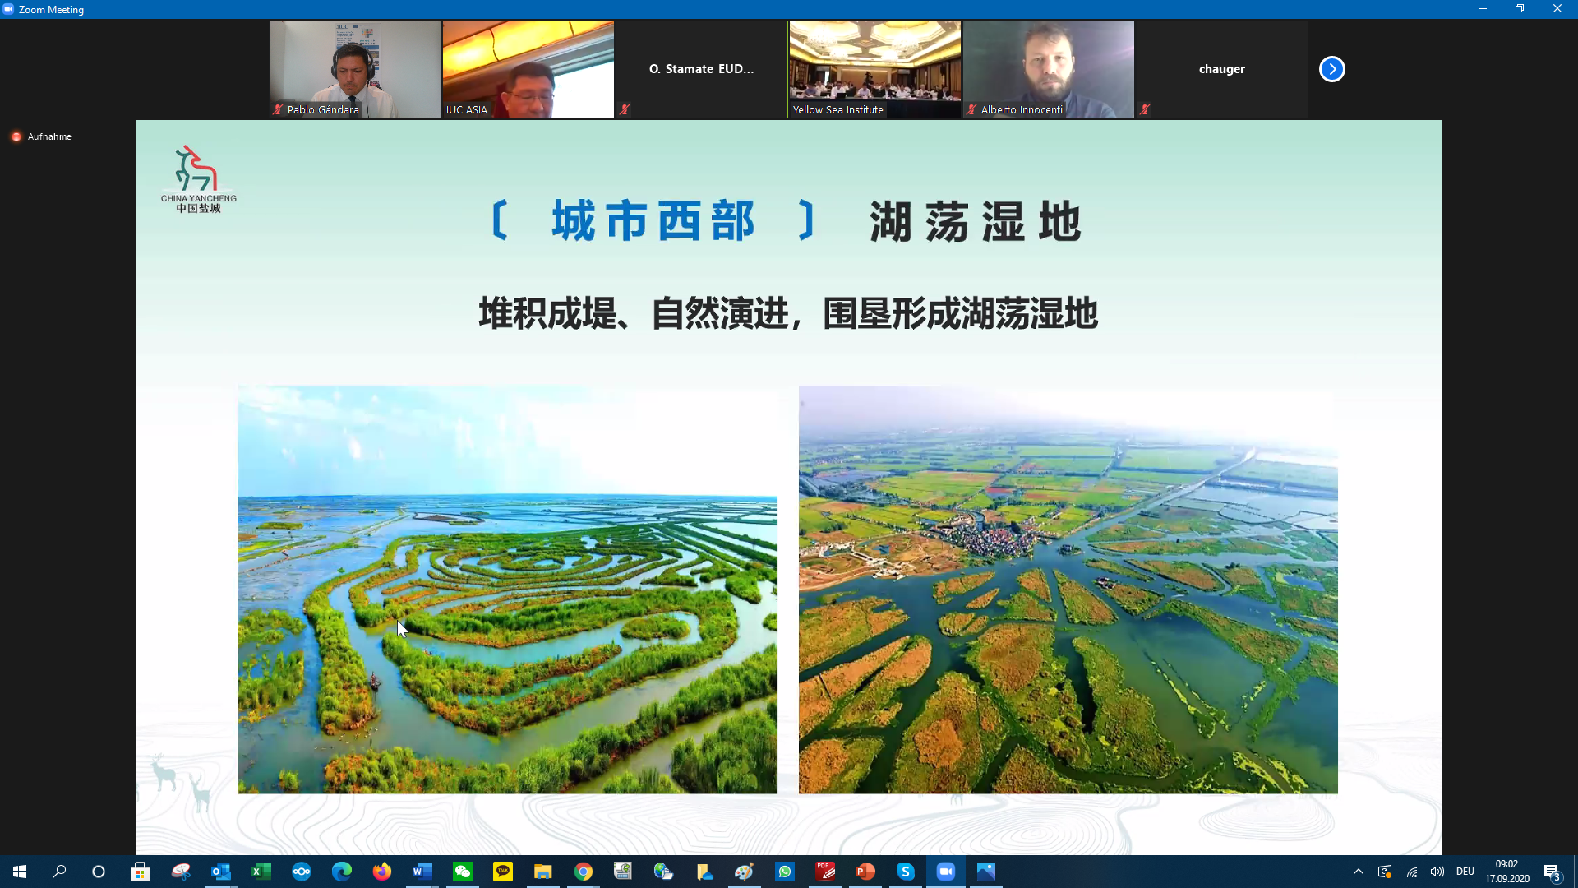Click the taskbar search magnifier

(59, 872)
